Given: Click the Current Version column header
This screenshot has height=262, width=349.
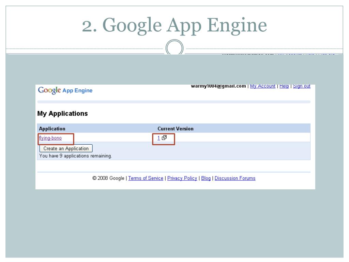Looking at the screenshot, I should [176, 129].
